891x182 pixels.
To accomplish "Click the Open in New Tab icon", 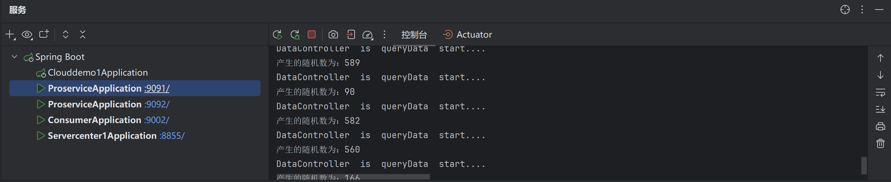I will [44, 34].
